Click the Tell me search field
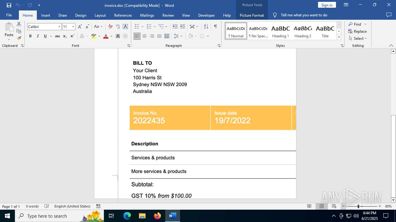The image size is (396, 222). coord(304,15)
